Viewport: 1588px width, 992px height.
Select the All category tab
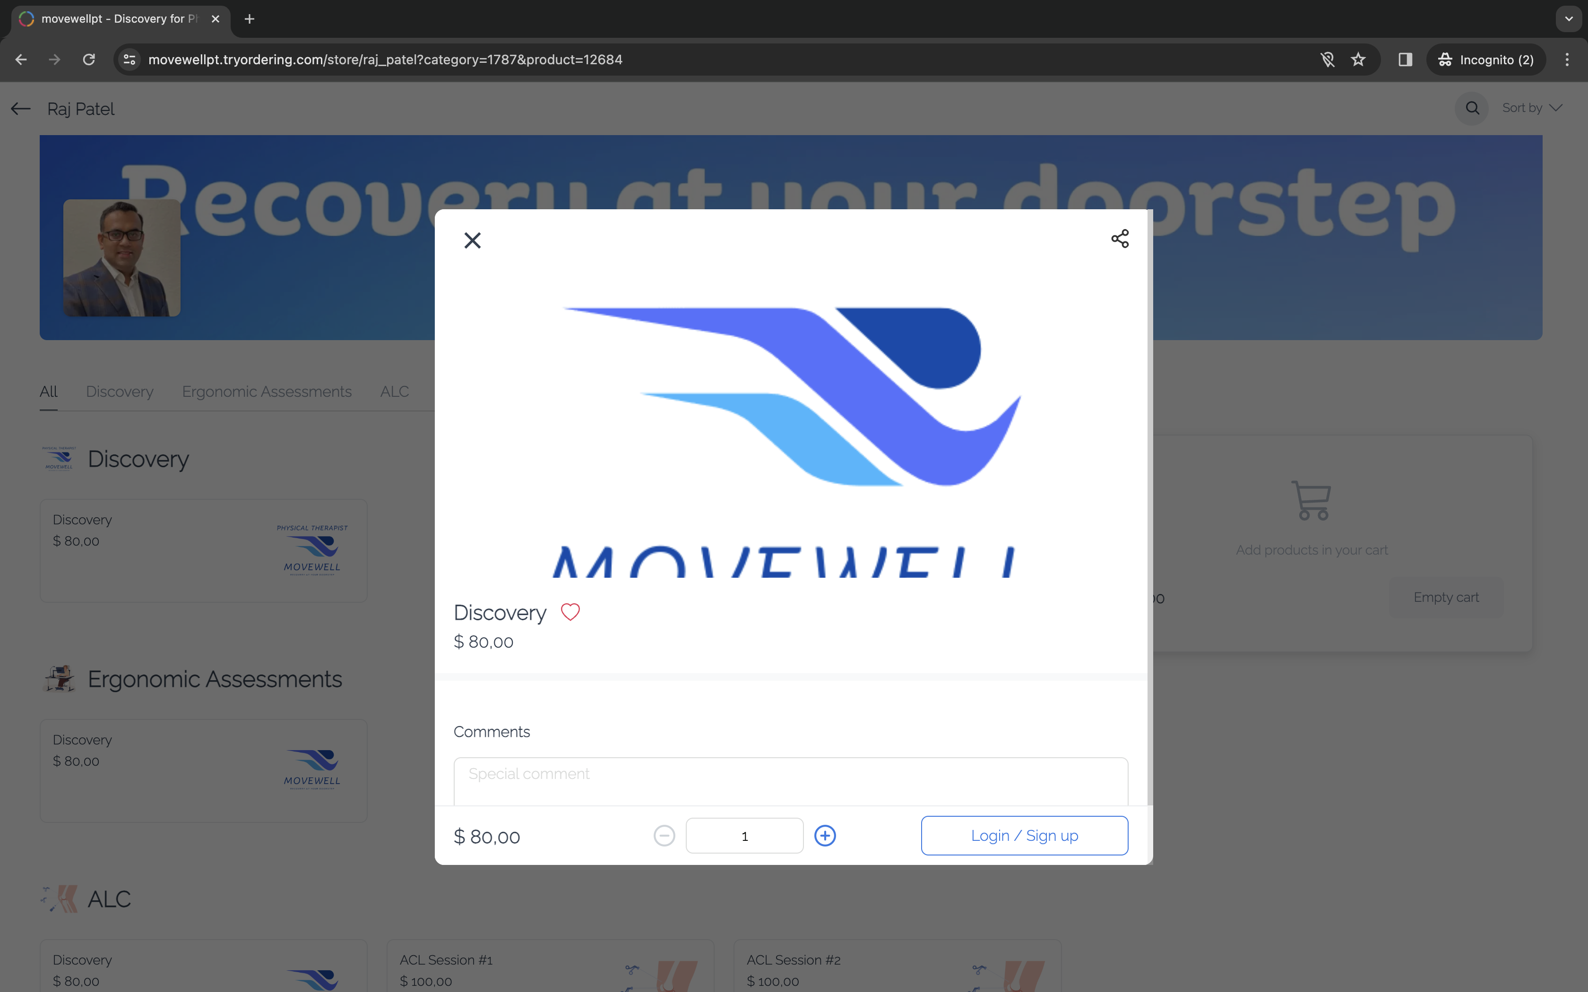click(x=49, y=392)
